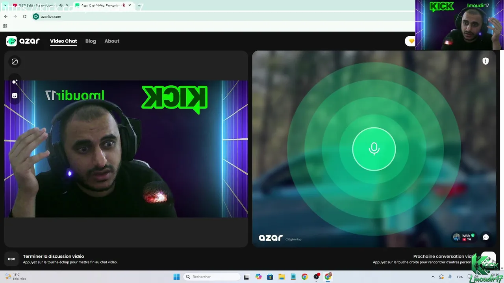This screenshot has height=283, width=504.
Task: Open the Chrome profile window on the taskbar
Action: [328, 277]
